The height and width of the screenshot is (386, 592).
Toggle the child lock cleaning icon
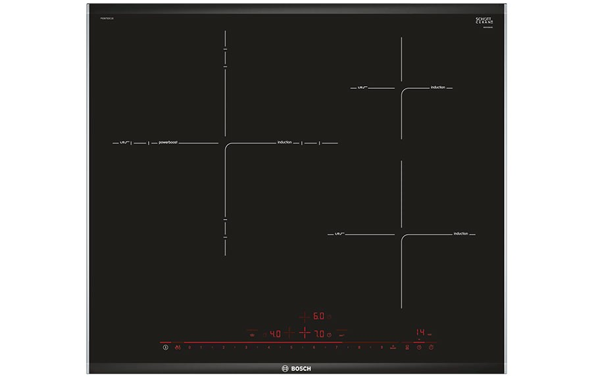178,347
